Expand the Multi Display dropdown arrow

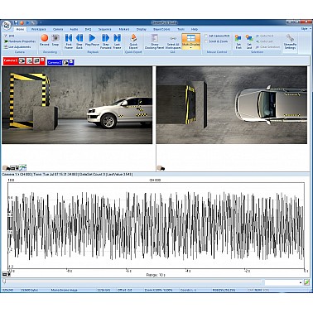tap(191, 48)
